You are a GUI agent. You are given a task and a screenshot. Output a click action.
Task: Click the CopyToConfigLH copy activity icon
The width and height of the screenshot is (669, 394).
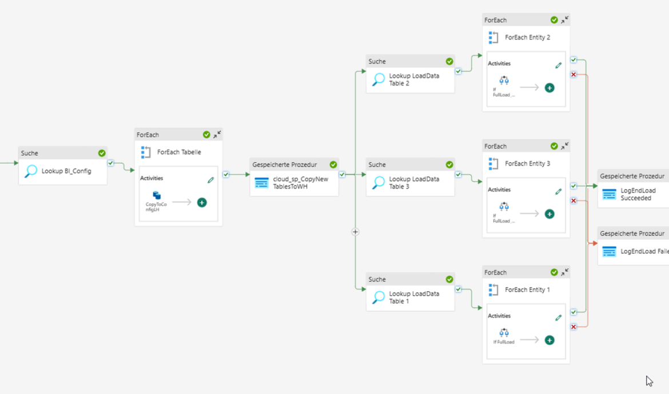(x=157, y=196)
